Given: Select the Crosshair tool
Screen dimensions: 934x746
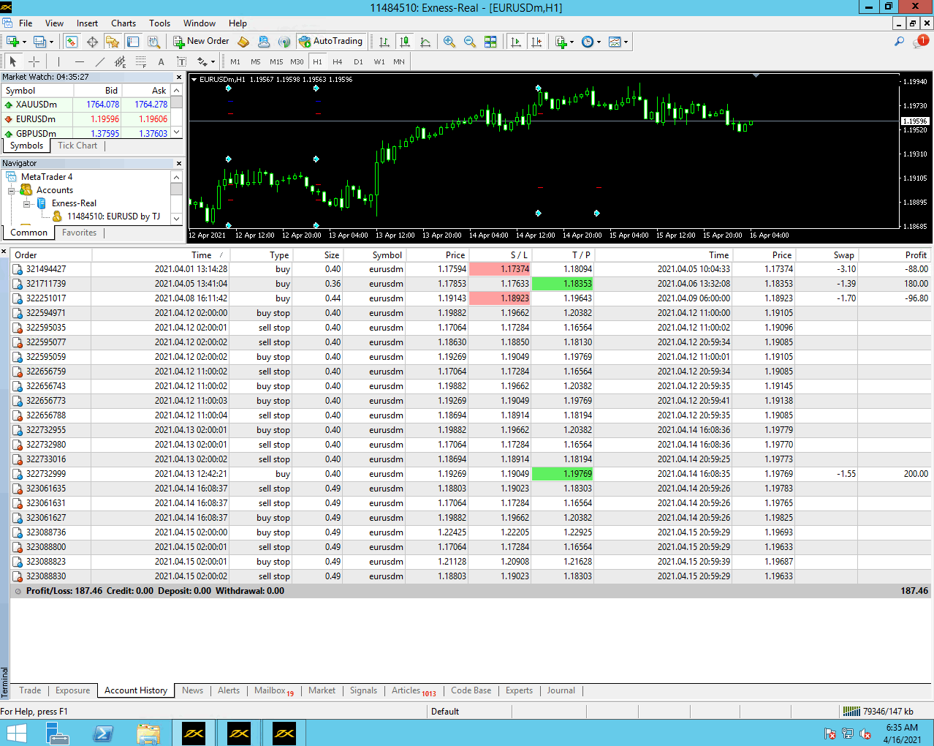Looking at the screenshot, I should [x=34, y=61].
